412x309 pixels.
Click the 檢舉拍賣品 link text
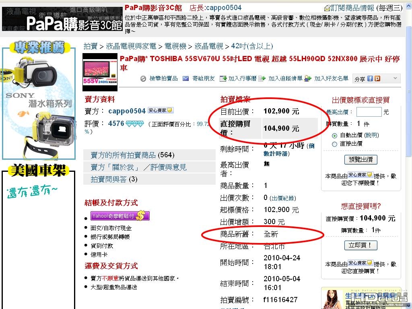(x=164, y=78)
